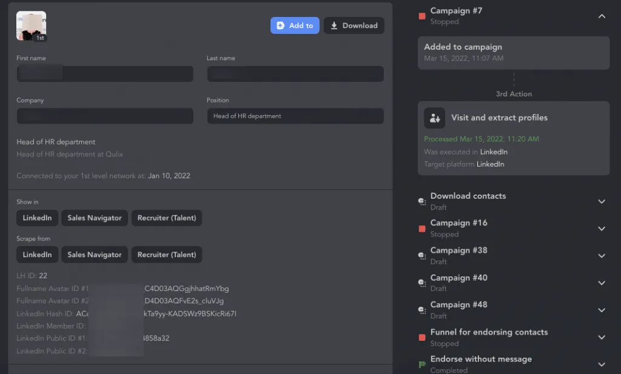Image resolution: width=621 pixels, height=374 pixels.
Task: Collapse the Campaign #7 section chevron
Action: (602, 16)
